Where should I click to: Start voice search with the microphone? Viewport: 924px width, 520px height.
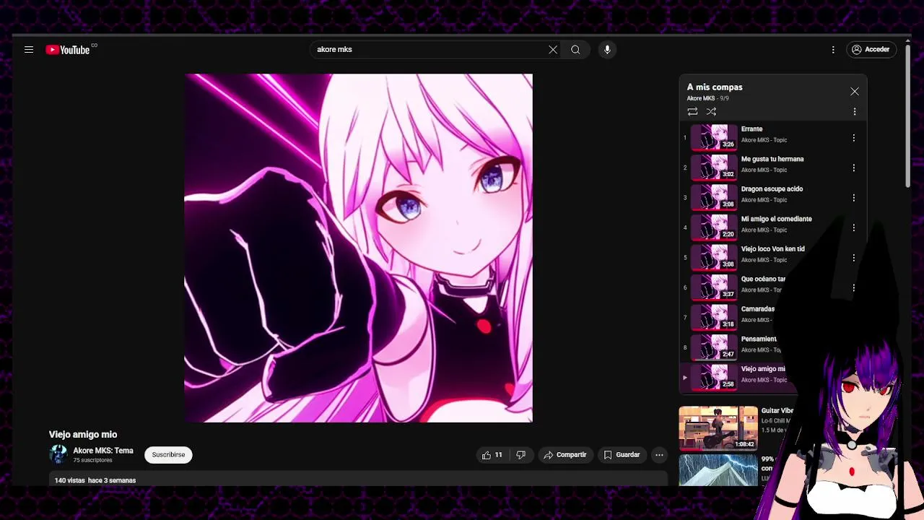click(607, 50)
